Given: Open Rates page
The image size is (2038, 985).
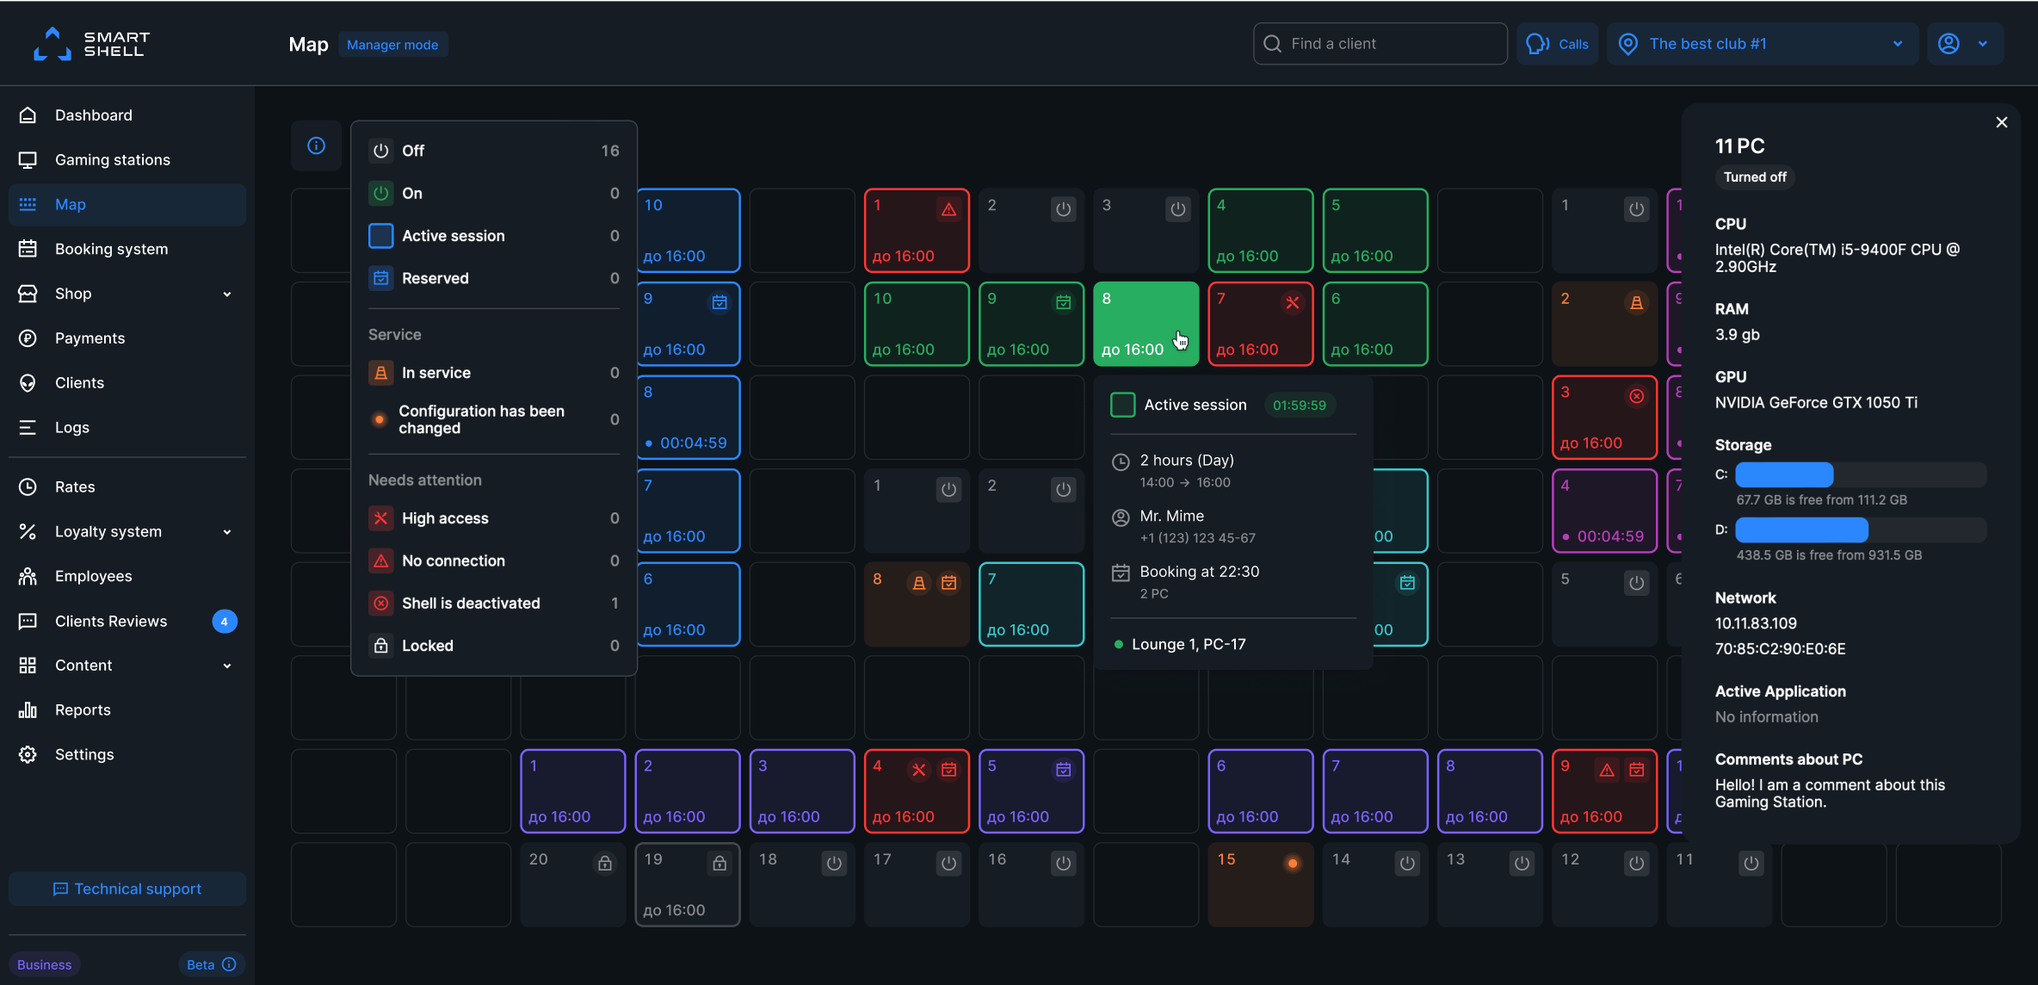Looking at the screenshot, I should 127,487.
